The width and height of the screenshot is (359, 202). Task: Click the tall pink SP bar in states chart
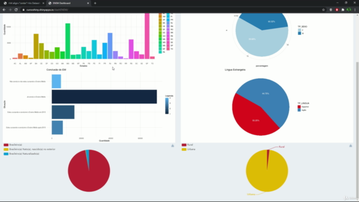click(147, 36)
